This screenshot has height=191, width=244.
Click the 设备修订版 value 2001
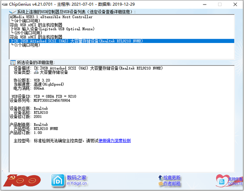[38, 116]
